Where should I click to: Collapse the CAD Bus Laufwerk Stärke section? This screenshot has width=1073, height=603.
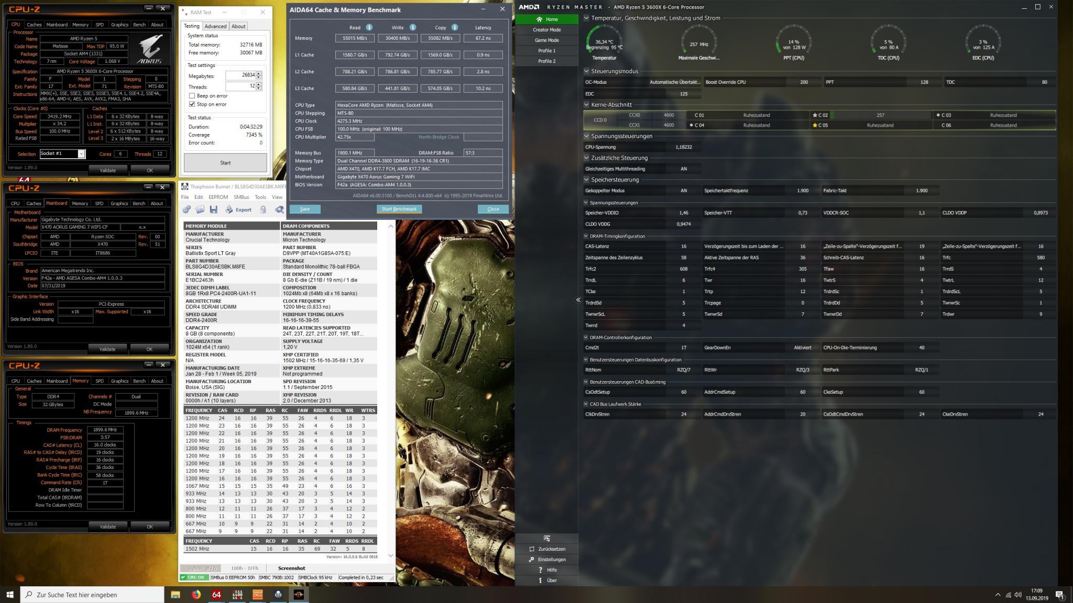click(586, 404)
